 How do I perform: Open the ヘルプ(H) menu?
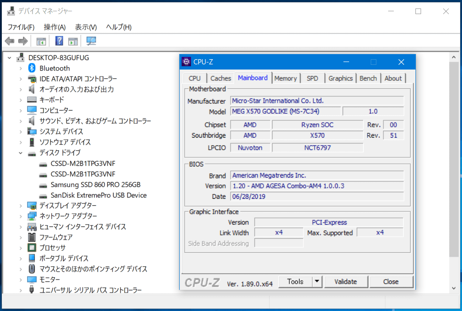(x=119, y=27)
